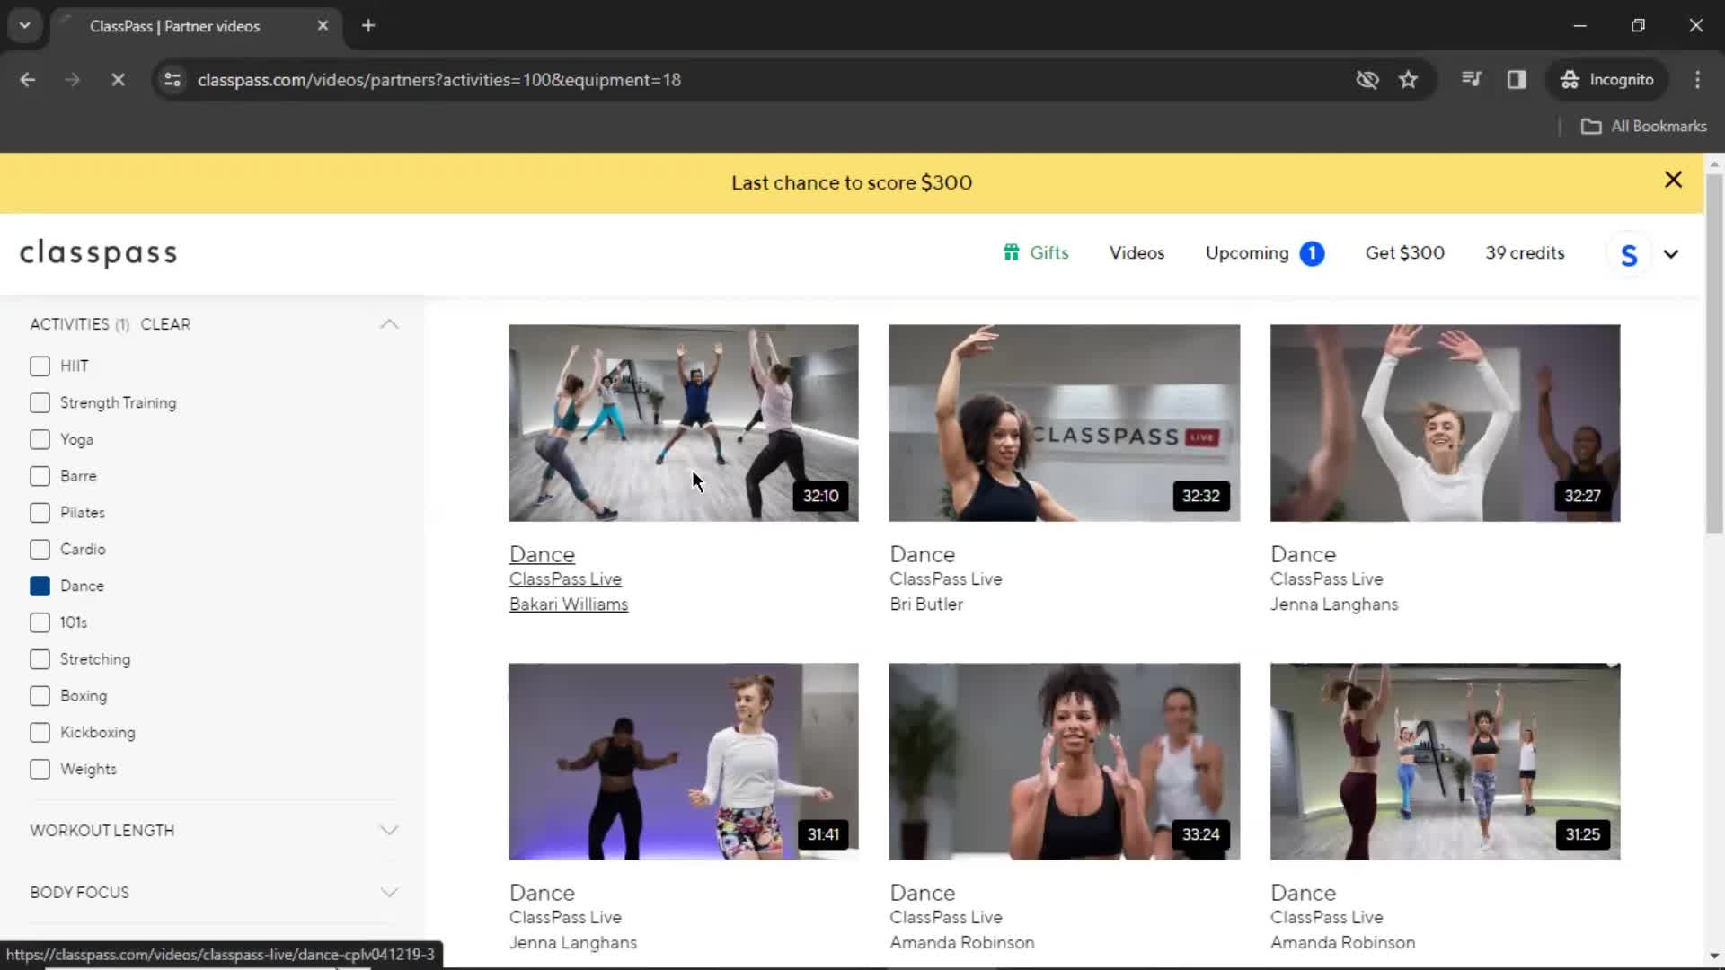Check the 101s checkbox
Screen dimensions: 1725x970
(40, 622)
